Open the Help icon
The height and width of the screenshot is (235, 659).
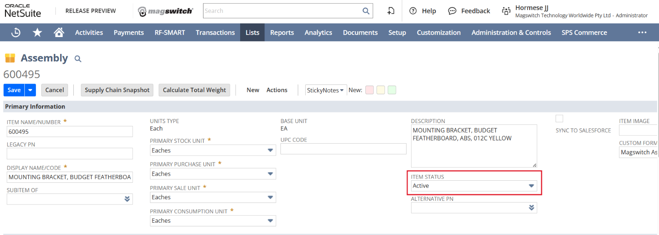413,11
